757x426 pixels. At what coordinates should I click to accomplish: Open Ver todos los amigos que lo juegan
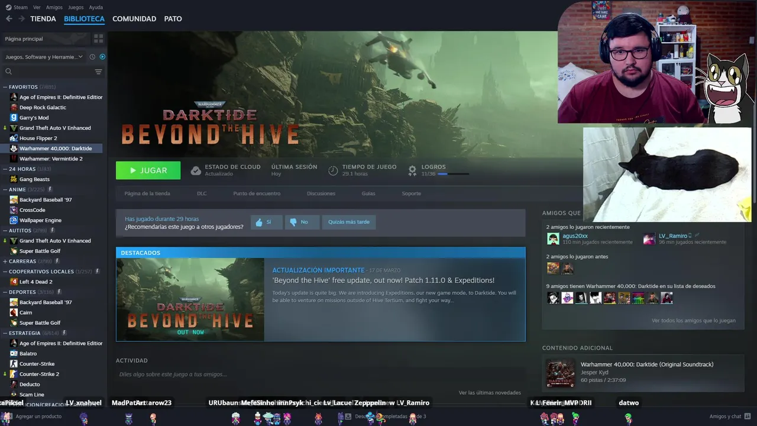[694, 321]
